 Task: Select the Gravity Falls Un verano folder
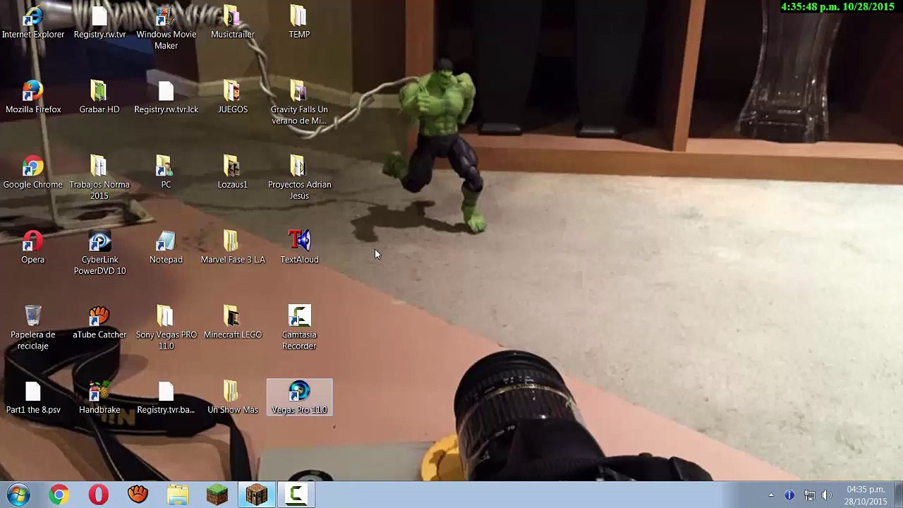299,102
